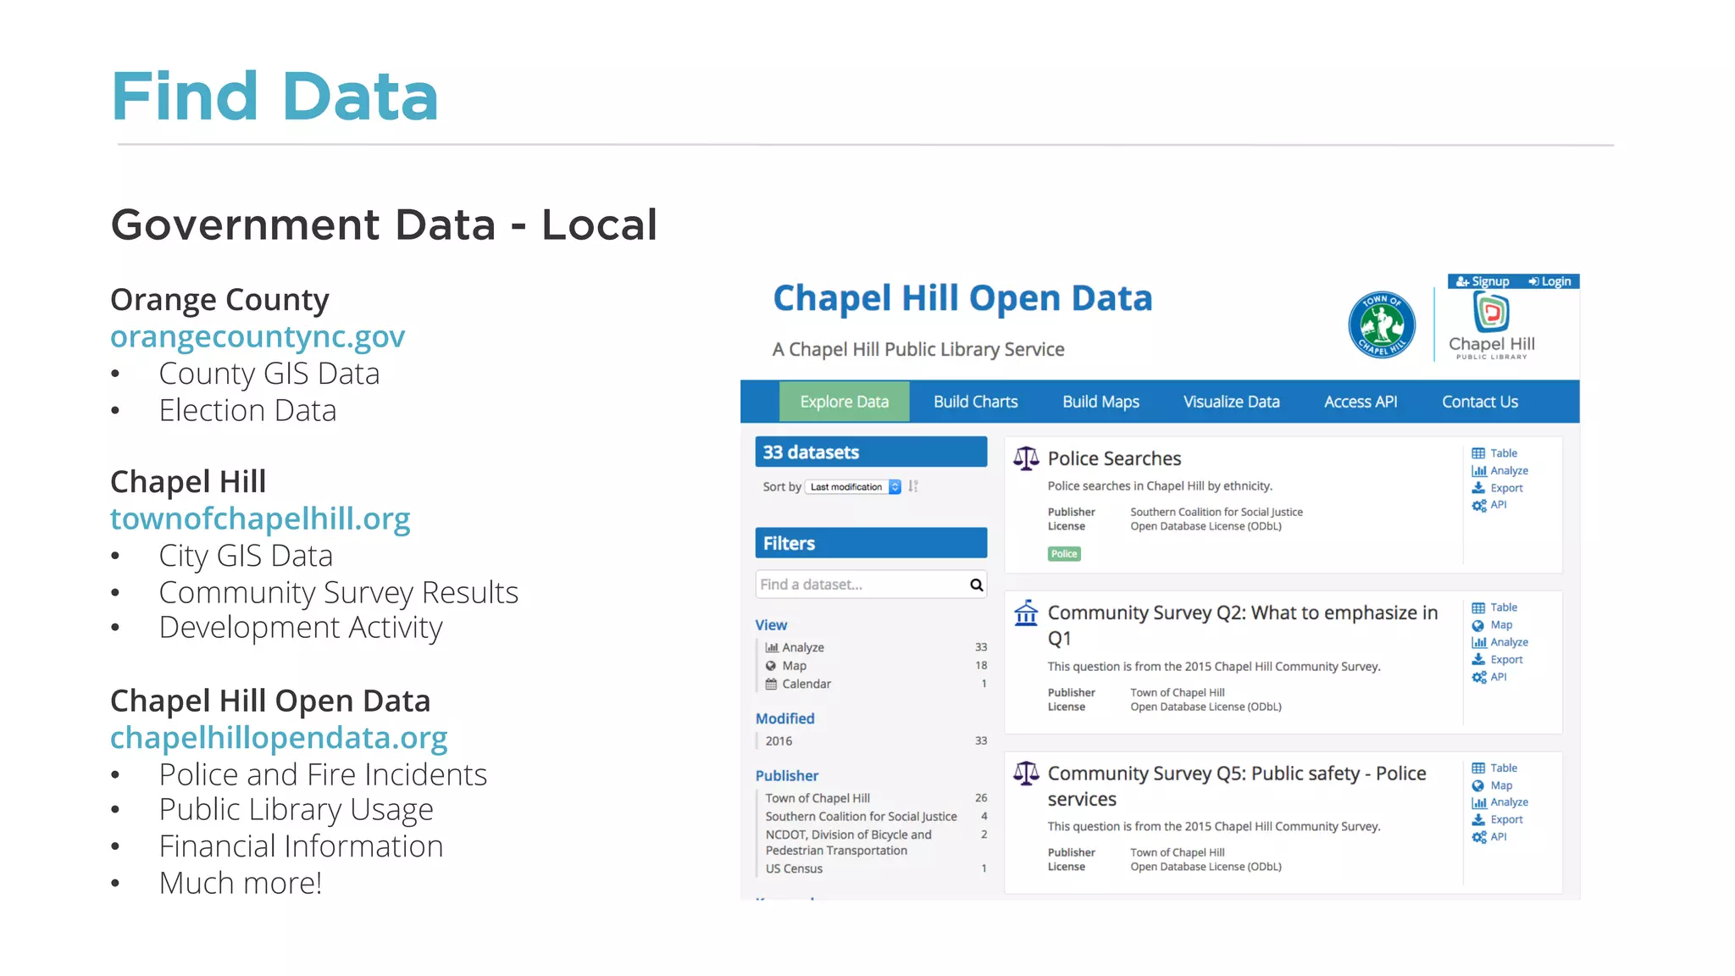Screen dimensions: 1735x976
Task: Open Analyze for Community Survey Q2
Action: coord(1499,642)
